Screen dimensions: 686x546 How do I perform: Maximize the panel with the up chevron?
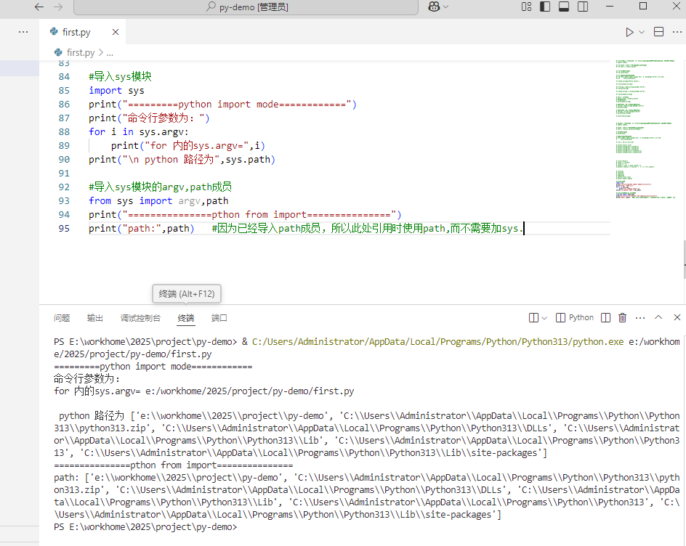tap(658, 317)
